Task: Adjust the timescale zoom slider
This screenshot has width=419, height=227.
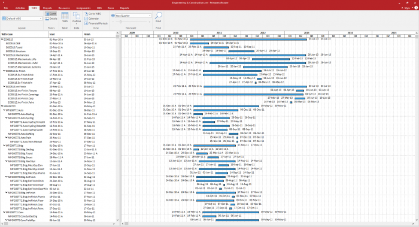Action: click(x=120, y=22)
